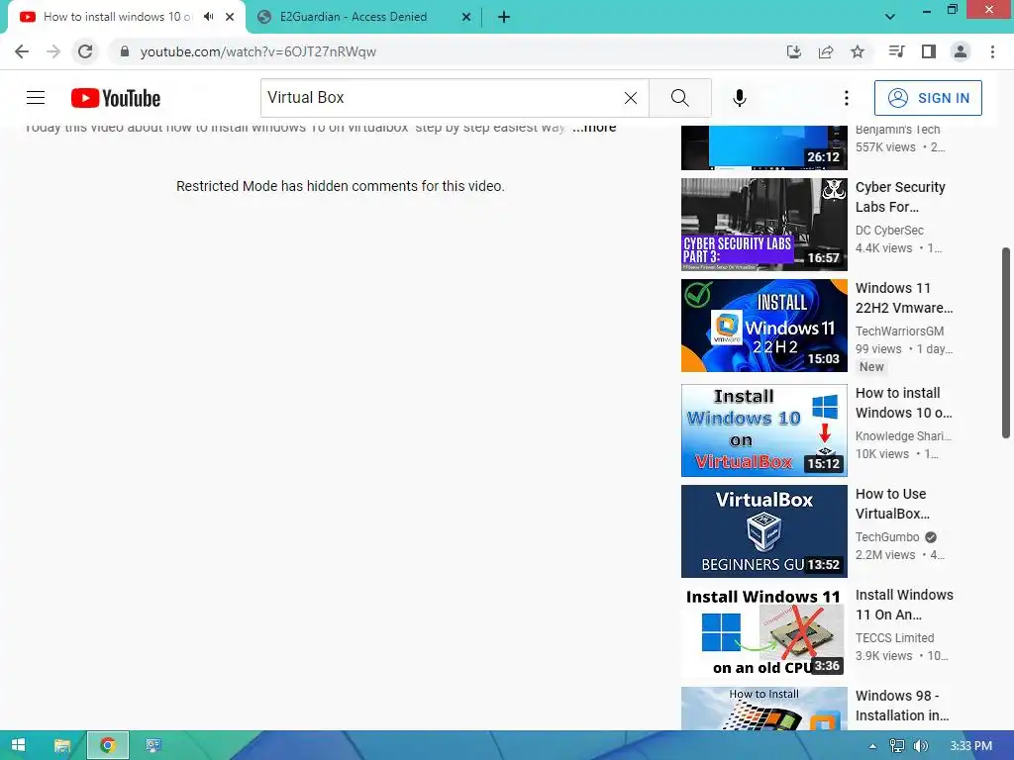Open YouTube settings three-dot menu
The height and width of the screenshot is (760, 1014).
click(x=847, y=98)
